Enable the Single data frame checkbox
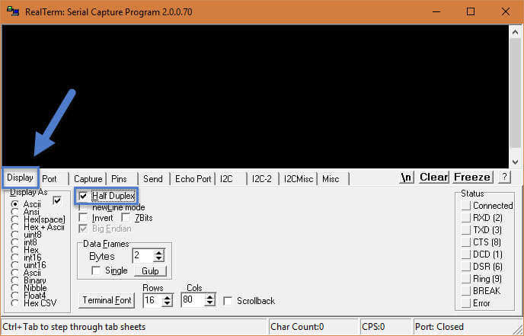The width and height of the screenshot is (524, 336). point(96,270)
